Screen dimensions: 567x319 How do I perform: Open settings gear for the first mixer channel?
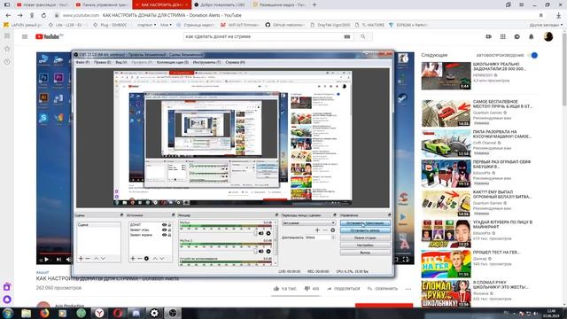(268, 233)
